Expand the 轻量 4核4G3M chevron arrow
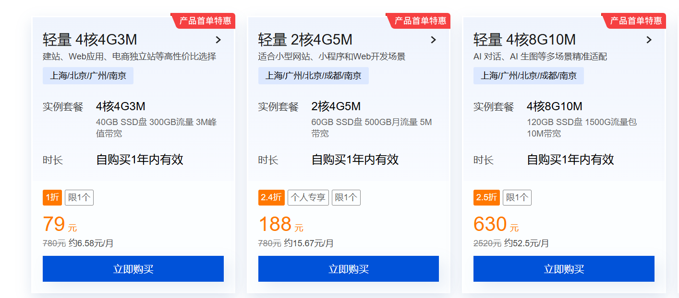The height and width of the screenshot is (298, 679). (x=218, y=40)
